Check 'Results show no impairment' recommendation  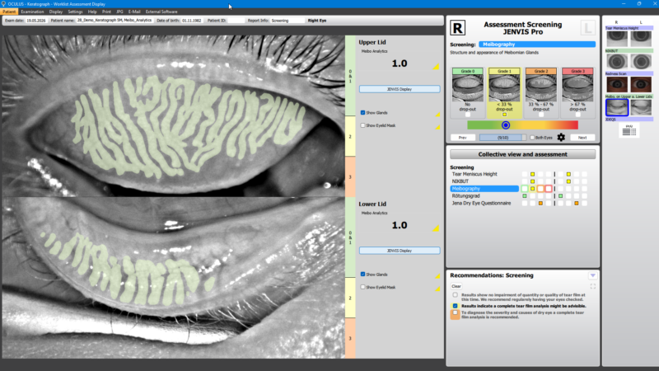pyautogui.click(x=456, y=295)
